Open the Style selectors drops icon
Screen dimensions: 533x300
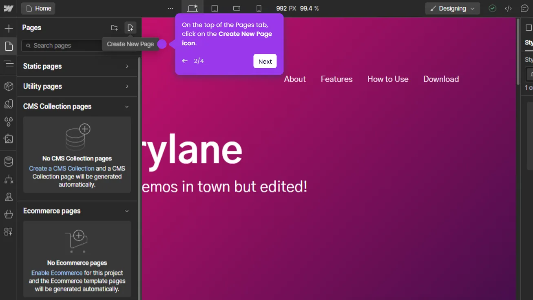click(9, 121)
